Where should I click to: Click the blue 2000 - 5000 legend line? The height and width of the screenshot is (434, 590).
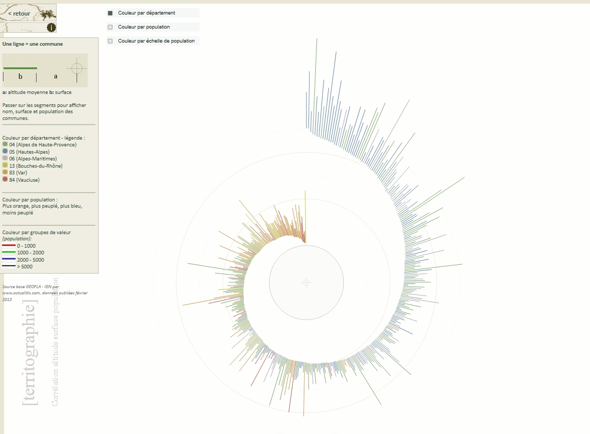9,260
